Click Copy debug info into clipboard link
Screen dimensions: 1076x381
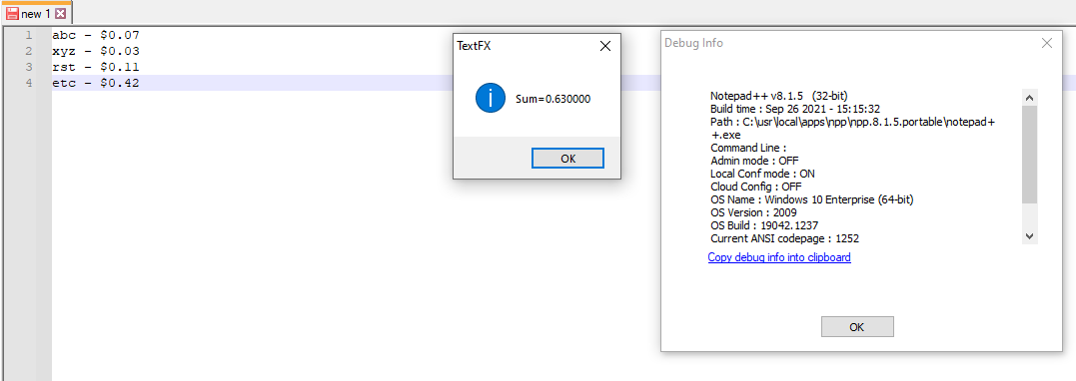click(779, 257)
